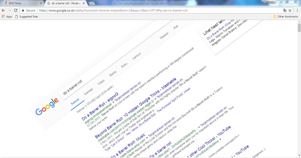Image resolution: width=301 pixels, height=158 pixels.
Task: Click the address bar URL
Action: click(113, 10)
